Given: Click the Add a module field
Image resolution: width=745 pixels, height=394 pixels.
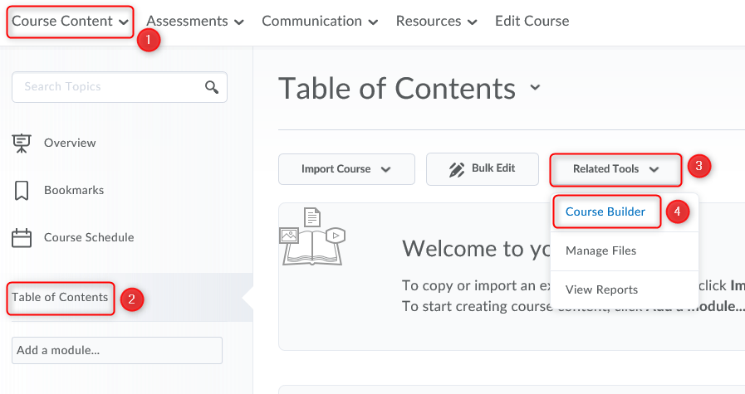Looking at the screenshot, I should click(x=117, y=350).
